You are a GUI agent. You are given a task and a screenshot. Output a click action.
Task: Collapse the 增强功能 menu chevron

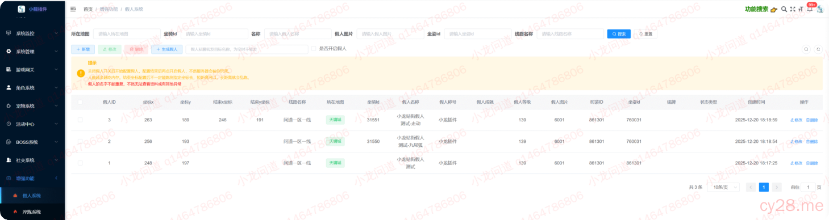(x=56, y=178)
